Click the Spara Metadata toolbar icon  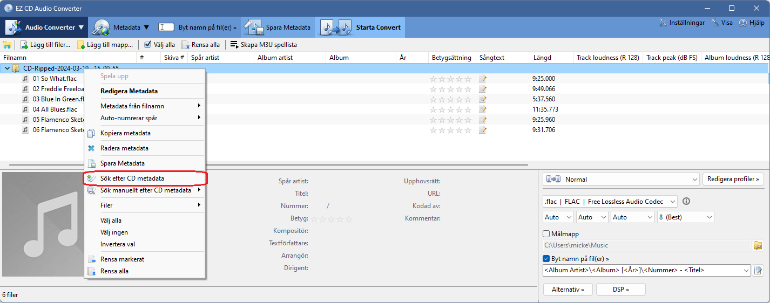[253, 27]
